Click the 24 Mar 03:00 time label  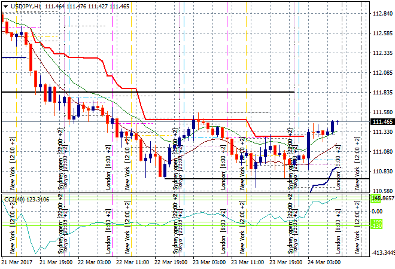(x=324, y=262)
